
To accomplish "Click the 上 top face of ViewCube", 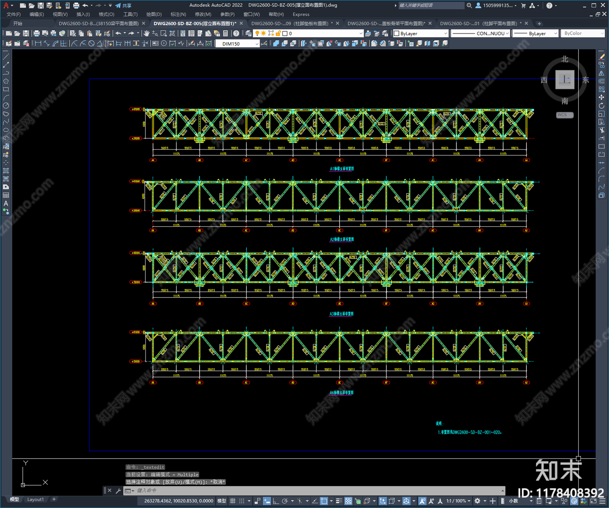I will [565, 80].
